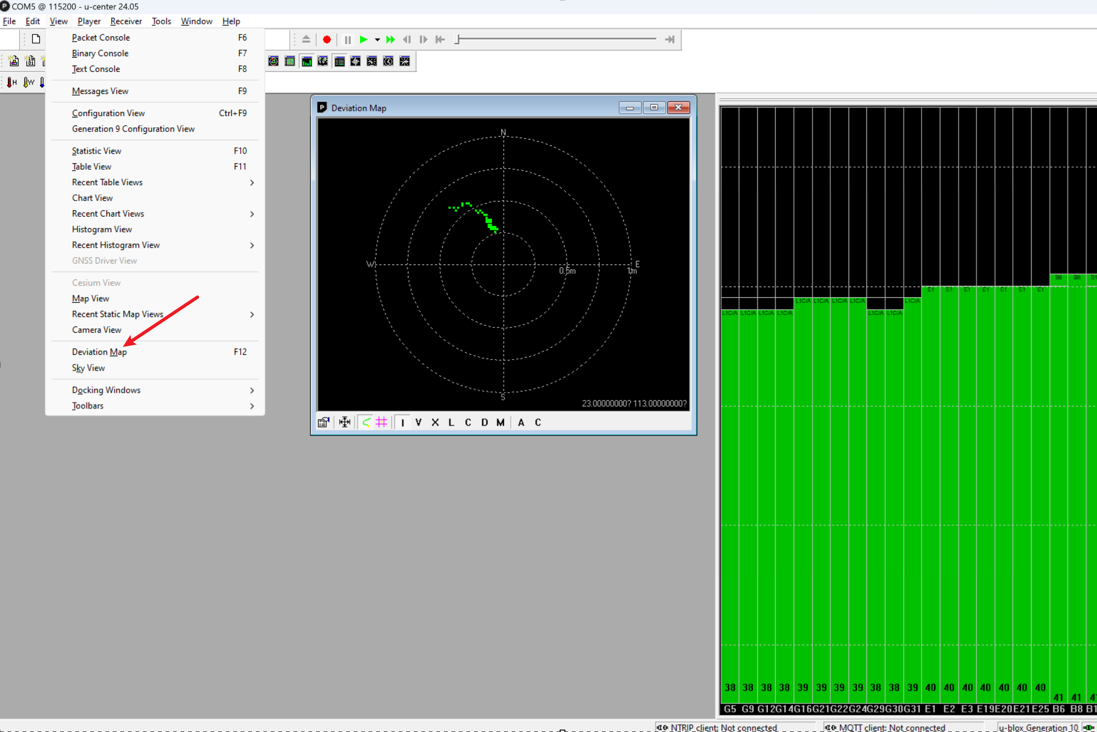The width and height of the screenshot is (1097, 732).
Task: Click the clock view toolbar icon
Action: click(x=388, y=62)
